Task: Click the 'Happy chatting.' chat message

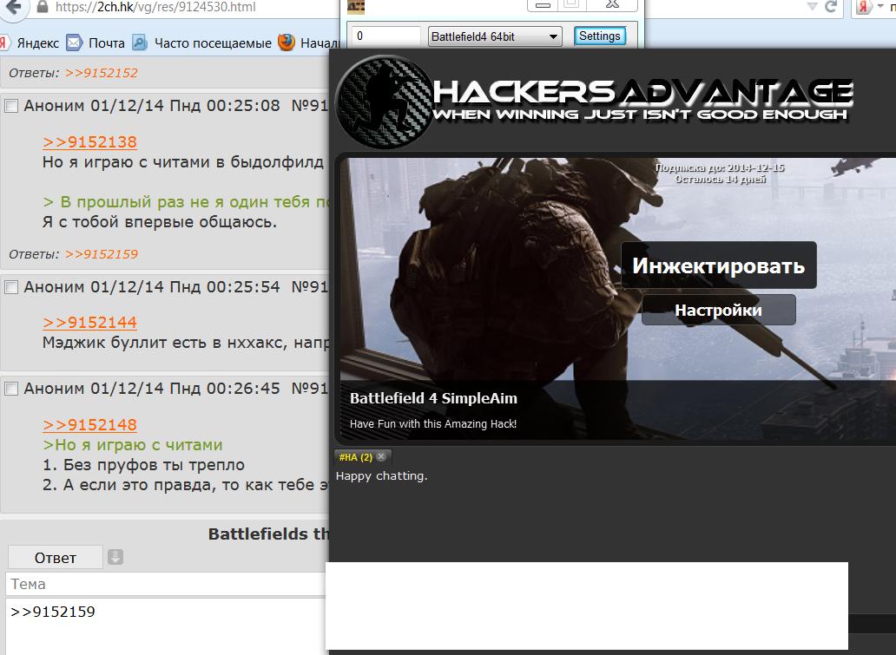Action: pos(382,475)
